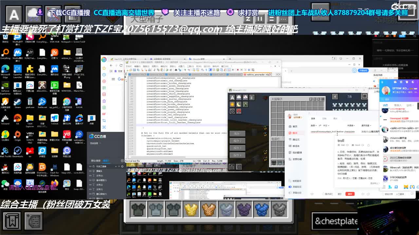This screenshot has height=235, width=419.
Task: Click the trash can delete icon in Minecraft
Action: coord(252,97)
